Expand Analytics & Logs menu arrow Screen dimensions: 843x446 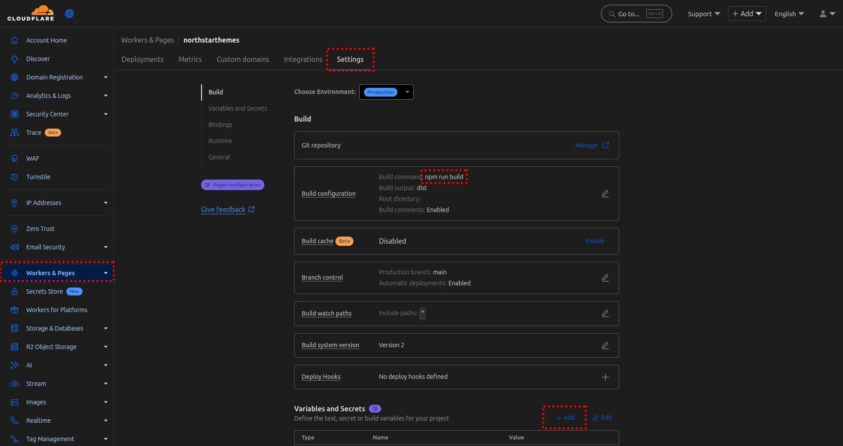(106, 96)
